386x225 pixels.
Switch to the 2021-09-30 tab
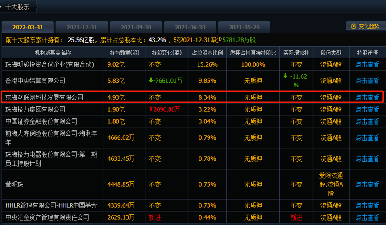click(x=136, y=27)
